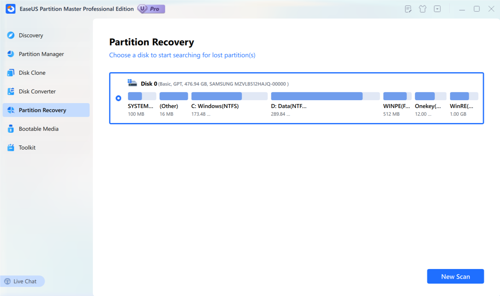Expand the title bar dropdown menu icon
The image size is (500, 296).
[437, 9]
